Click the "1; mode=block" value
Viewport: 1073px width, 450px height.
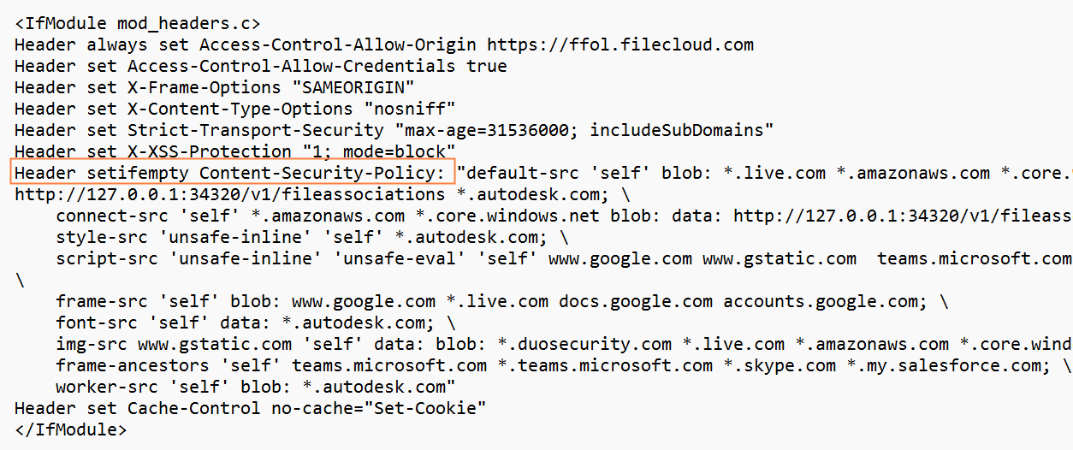tap(383, 151)
